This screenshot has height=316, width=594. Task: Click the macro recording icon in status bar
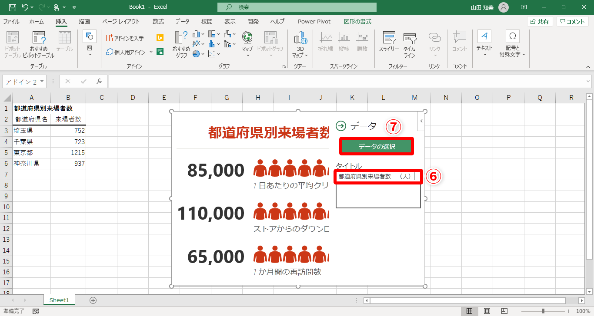click(36, 311)
